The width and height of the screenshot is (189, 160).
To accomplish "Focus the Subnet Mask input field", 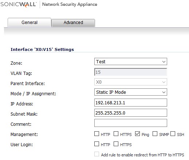I will point(131,113).
